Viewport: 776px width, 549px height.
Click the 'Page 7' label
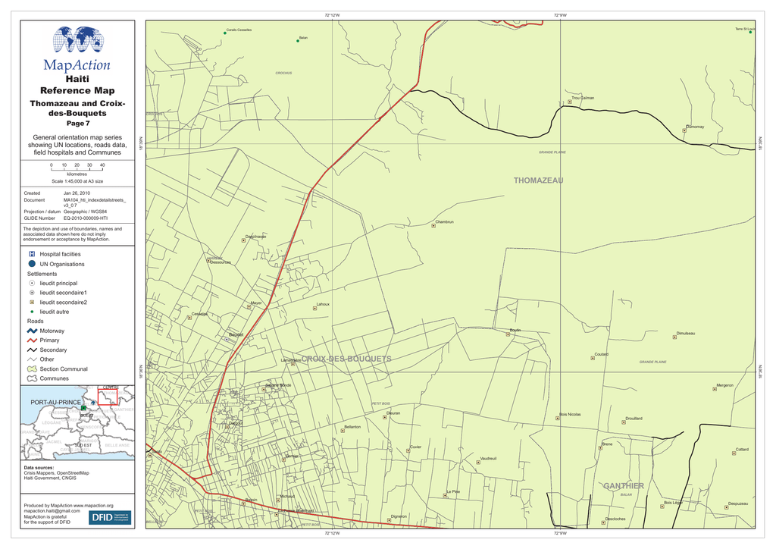click(78, 124)
